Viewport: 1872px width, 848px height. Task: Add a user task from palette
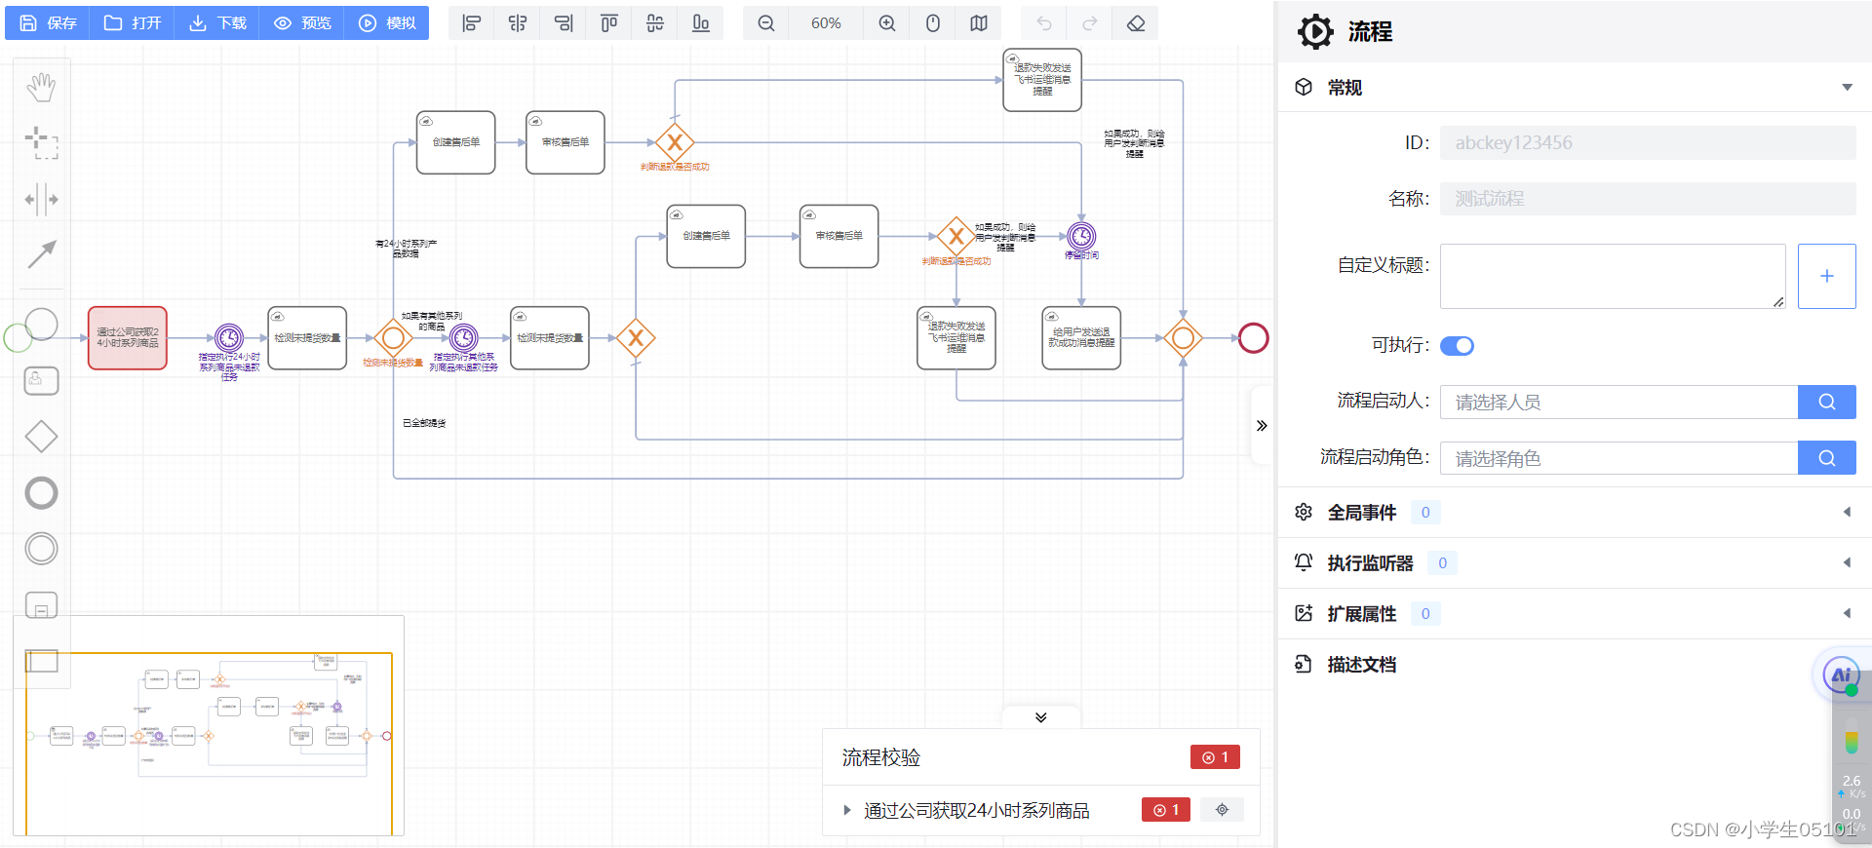click(41, 380)
